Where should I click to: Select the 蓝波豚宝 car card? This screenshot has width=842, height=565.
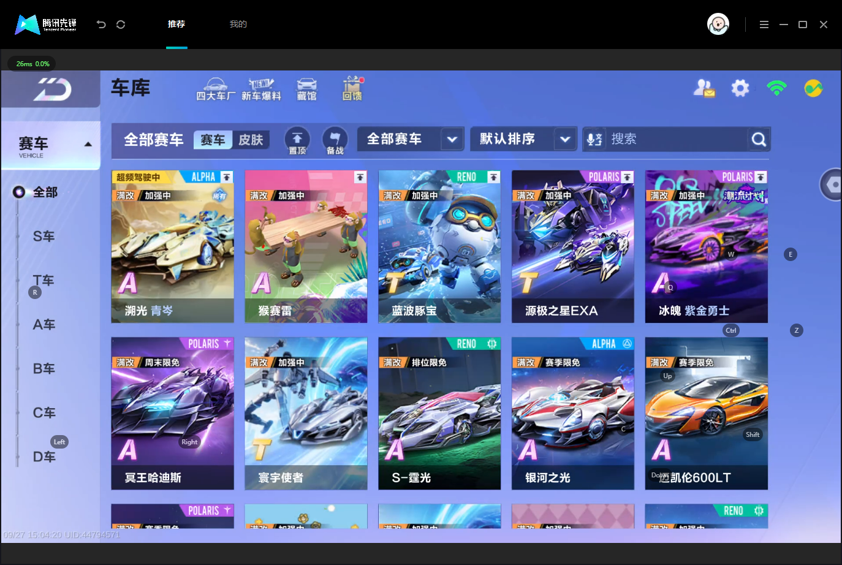[439, 246]
